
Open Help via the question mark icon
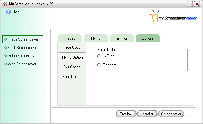coord(8,12)
